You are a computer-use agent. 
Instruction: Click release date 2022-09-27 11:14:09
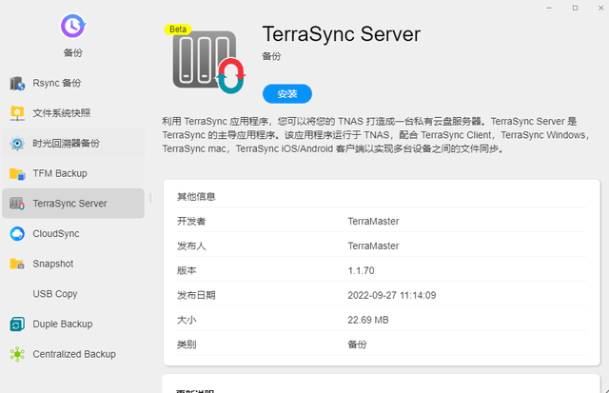(x=391, y=295)
